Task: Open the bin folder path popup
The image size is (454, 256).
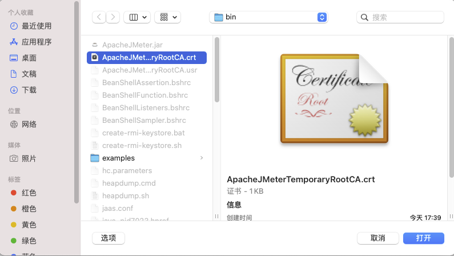Action: tap(269, 17)
